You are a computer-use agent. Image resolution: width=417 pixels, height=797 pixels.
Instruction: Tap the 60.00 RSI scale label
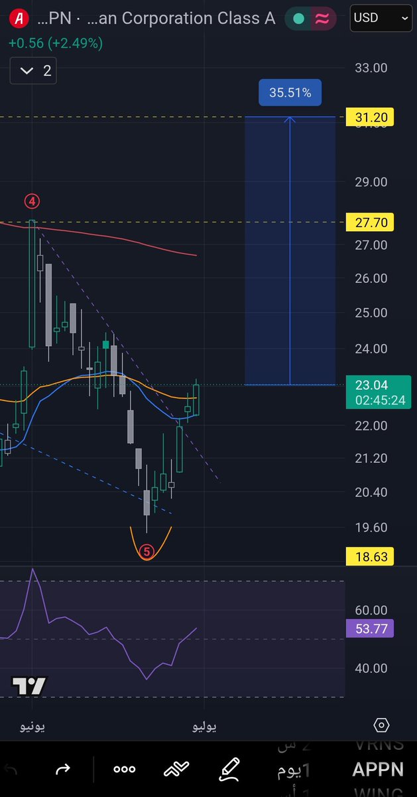(371, 610)
